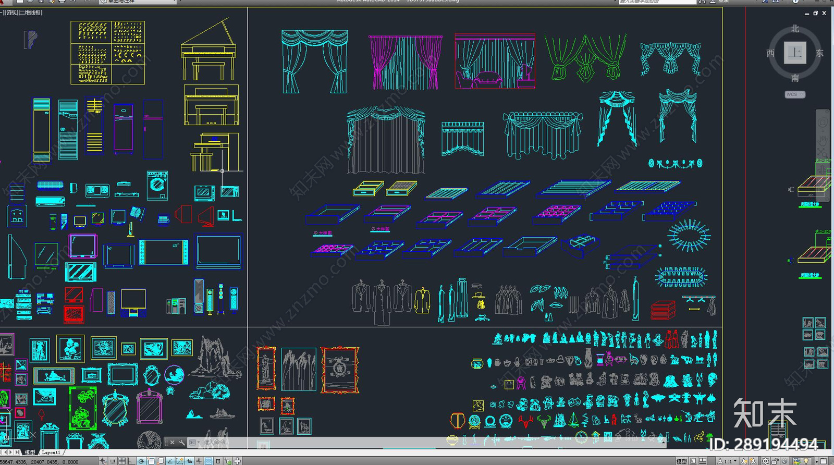Image resolution: width=834 pixels, height=465 pixels.
Task: Jump to first layout tab arrow
Action: click(2, 452)
